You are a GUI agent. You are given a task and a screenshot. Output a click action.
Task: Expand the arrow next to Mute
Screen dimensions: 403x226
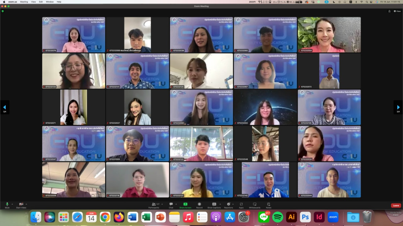click(x=12, y=204)
